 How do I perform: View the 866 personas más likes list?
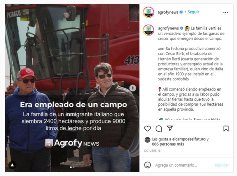168,144
